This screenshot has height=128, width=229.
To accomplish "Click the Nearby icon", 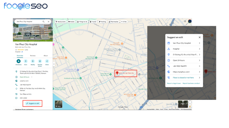I will click(x=33, y=61).
